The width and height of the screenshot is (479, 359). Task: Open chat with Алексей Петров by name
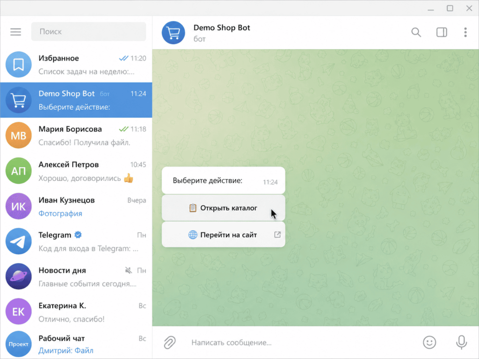[68, 164]
